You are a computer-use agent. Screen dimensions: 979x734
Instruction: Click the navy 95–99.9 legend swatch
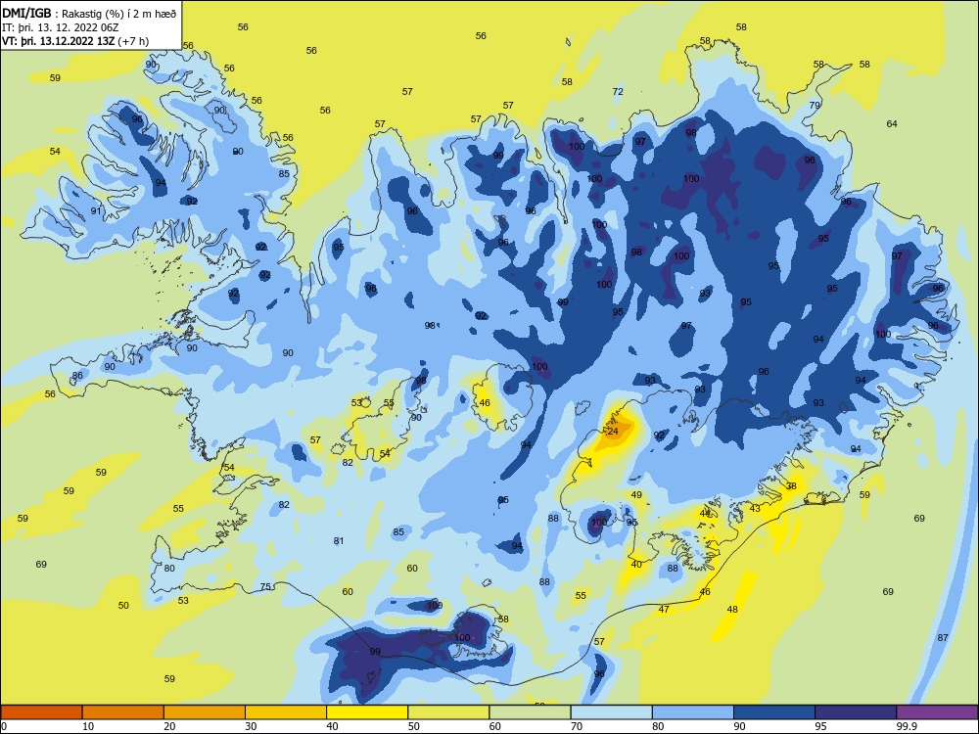tap(856, 712)
